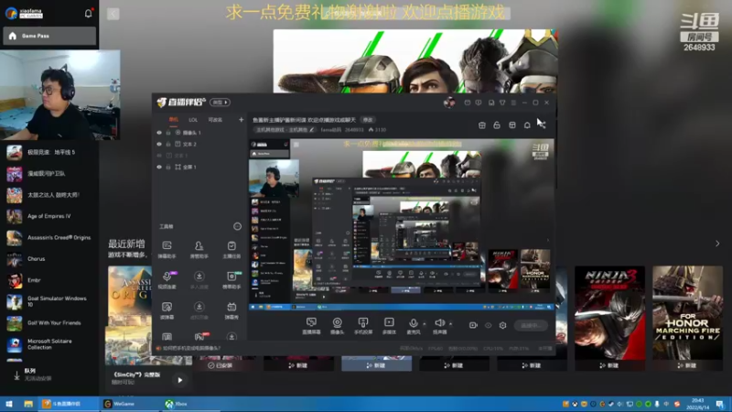Select Age of Empires IV in sidebar

pyautogui.click(x=48, y=216)
